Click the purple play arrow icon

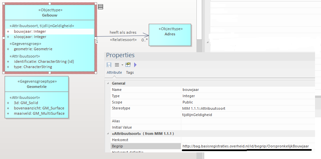click(x=135, y=65)
